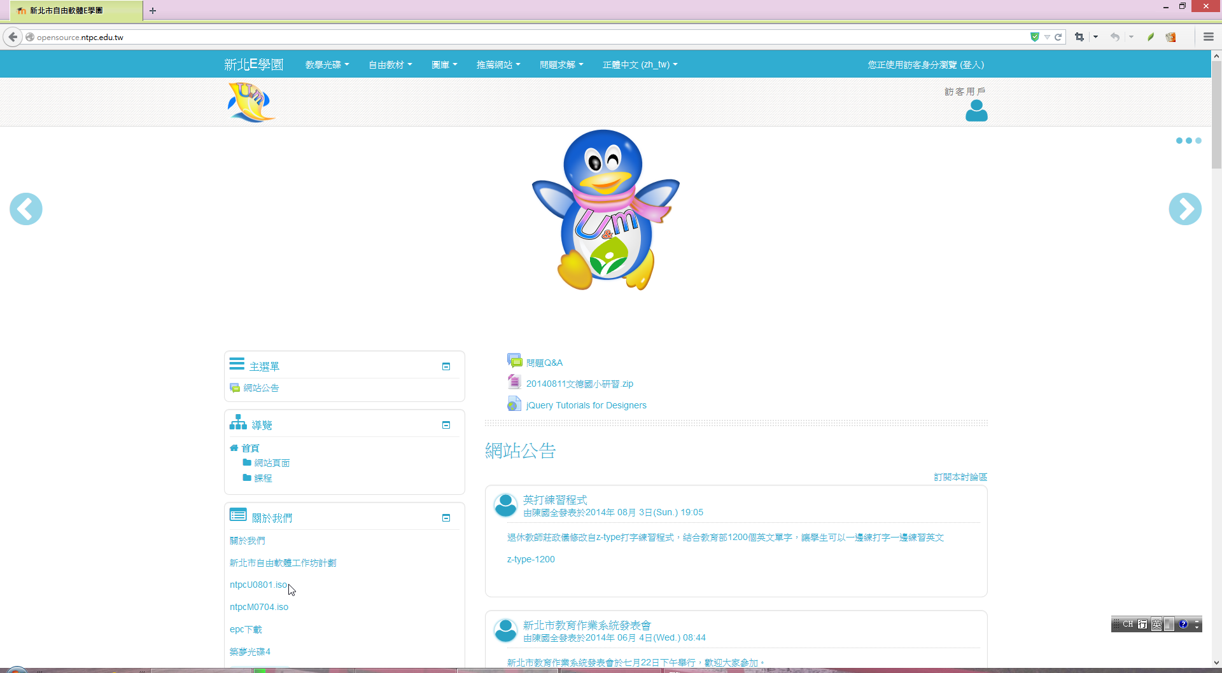Click the zip archive icon for 20140811文德國小研習
The height and width of the screenshot is (673, 1222).
tap(514, 382)
